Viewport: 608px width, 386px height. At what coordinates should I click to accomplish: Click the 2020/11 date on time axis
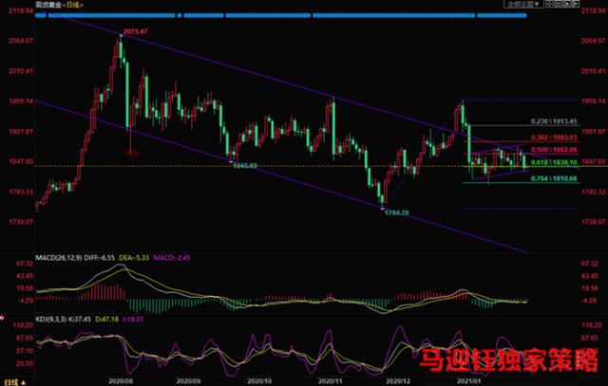pos(331,381)
